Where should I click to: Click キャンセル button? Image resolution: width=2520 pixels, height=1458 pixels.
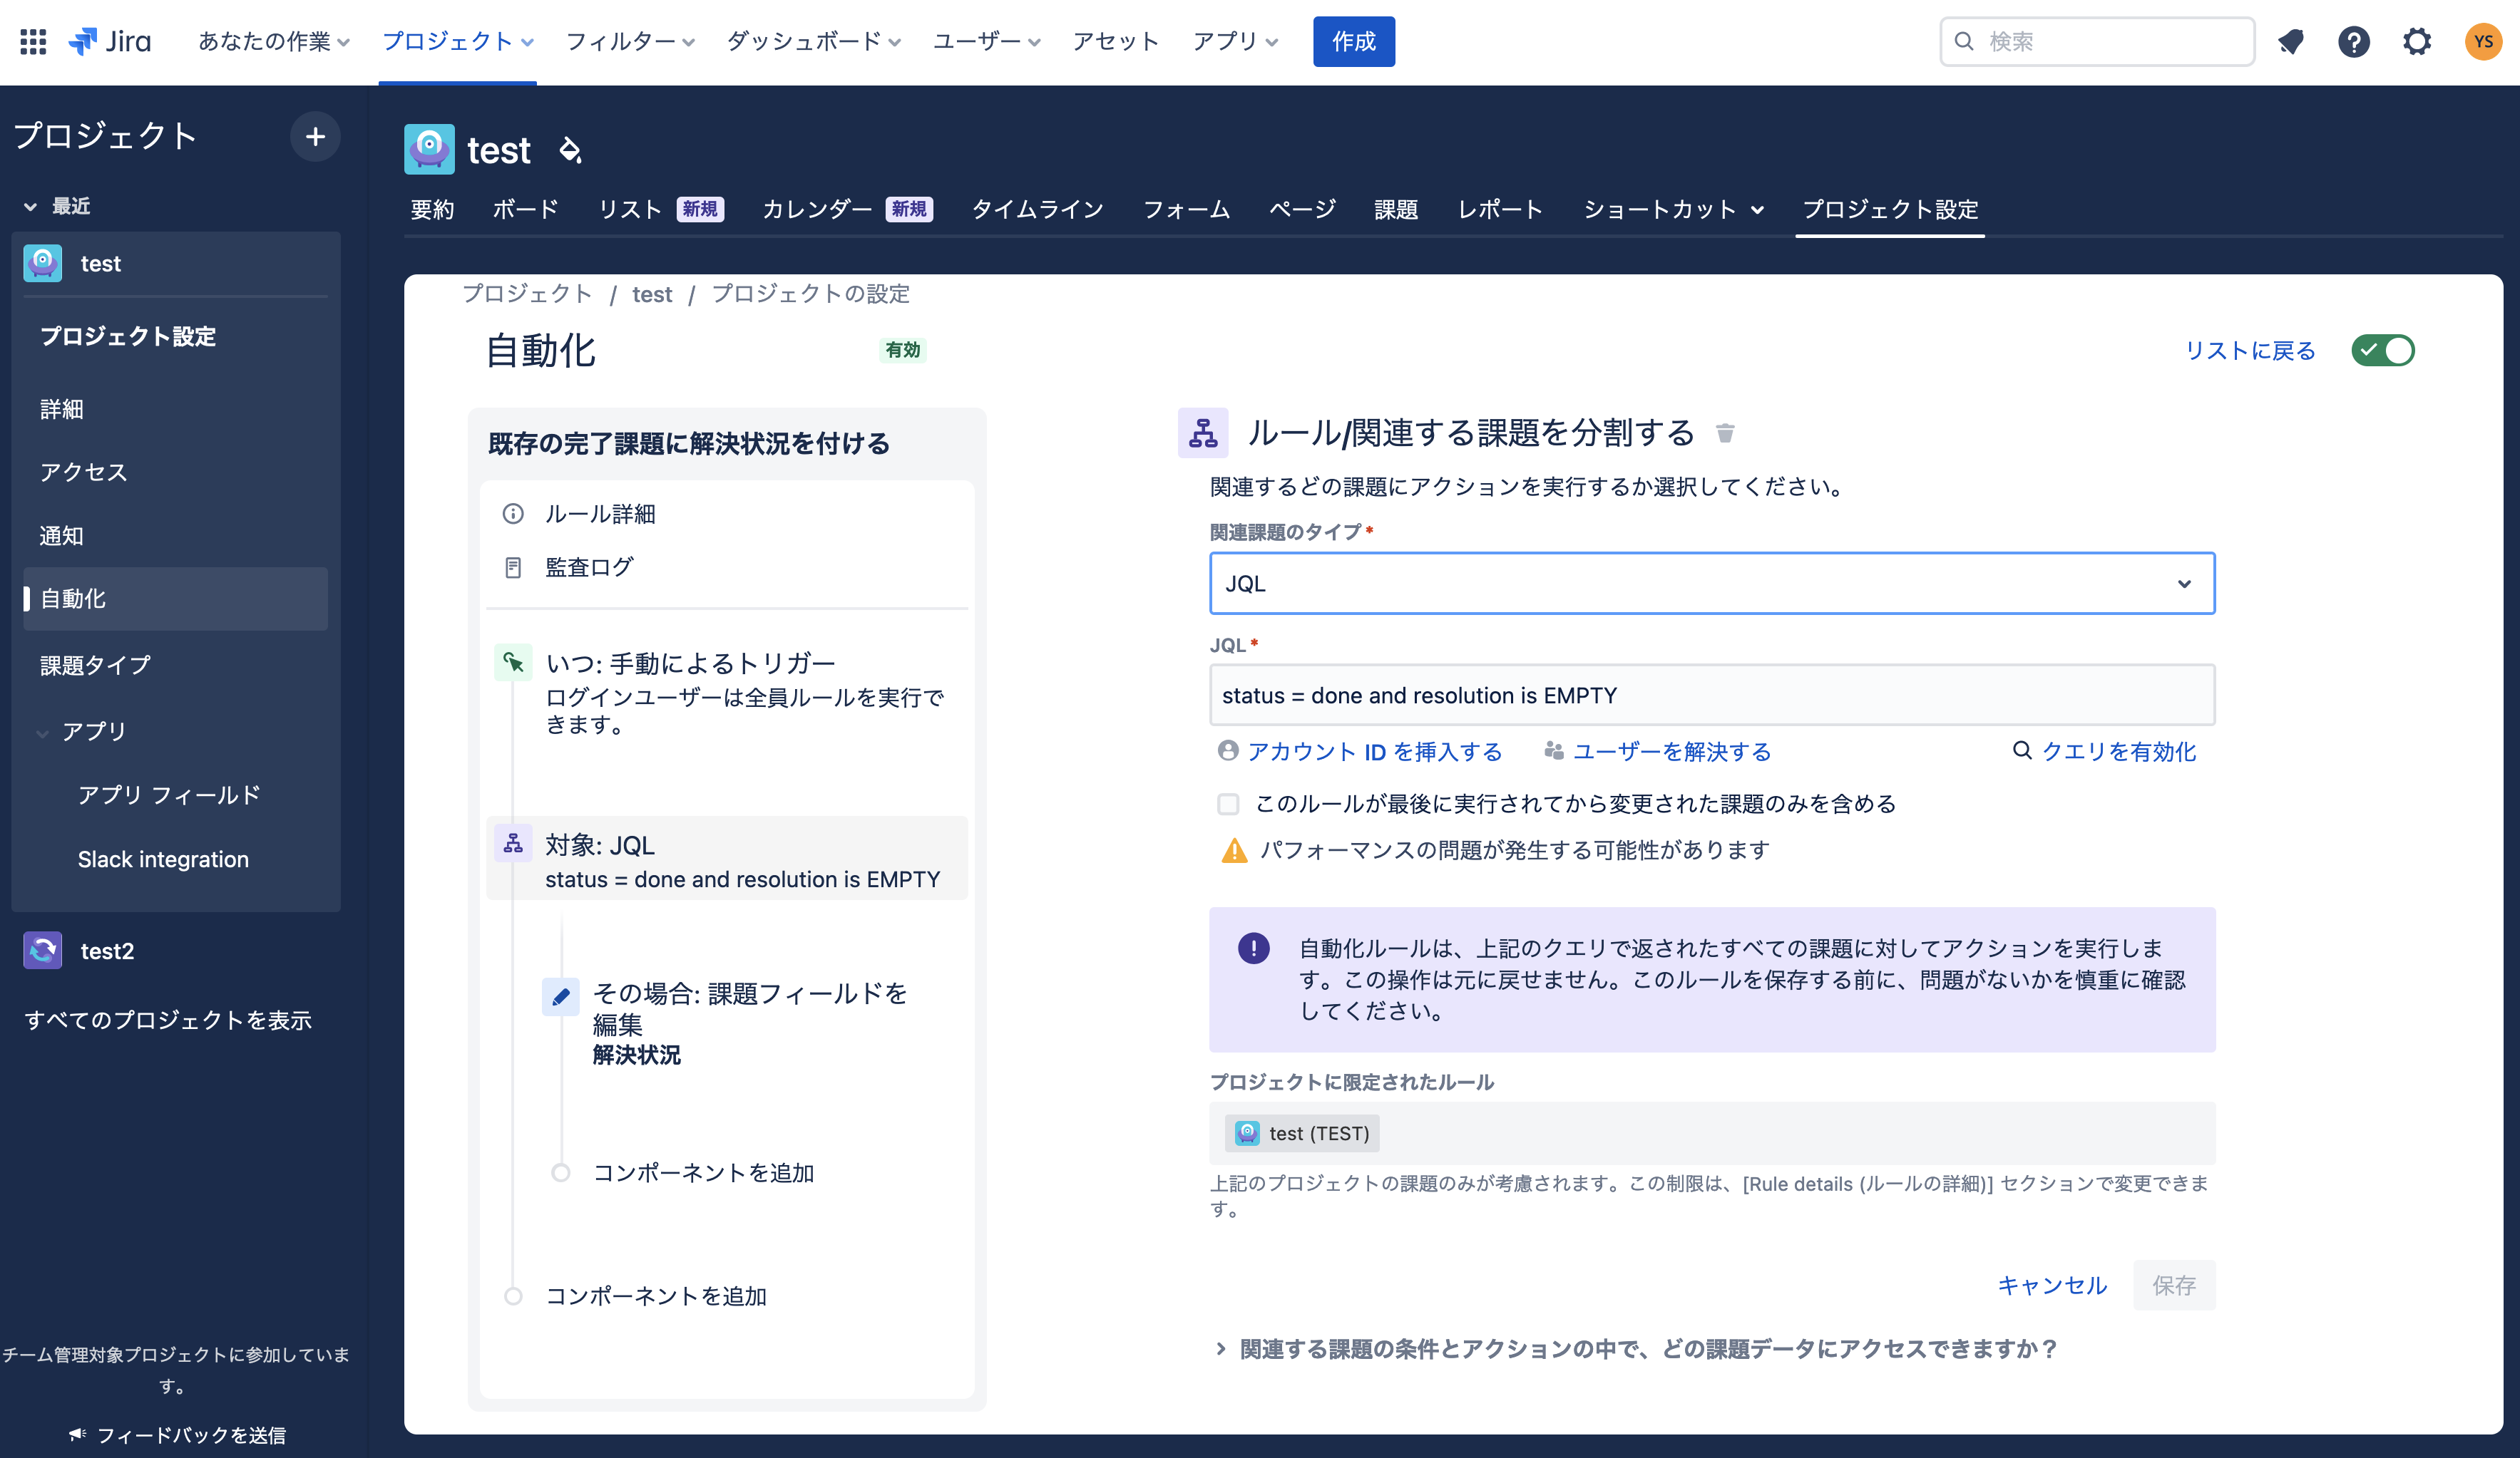[x=2052, y=1285]
